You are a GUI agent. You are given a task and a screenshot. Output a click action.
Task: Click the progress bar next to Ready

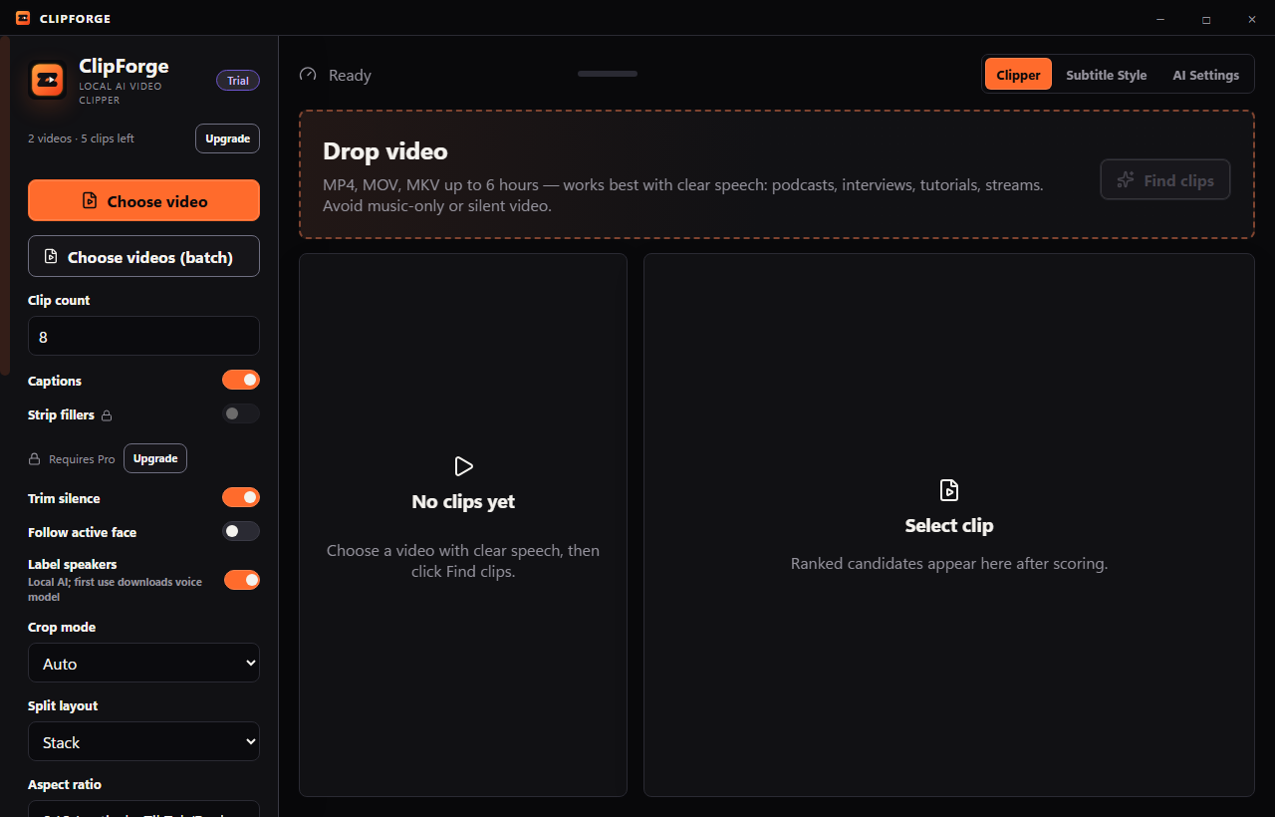608,74
